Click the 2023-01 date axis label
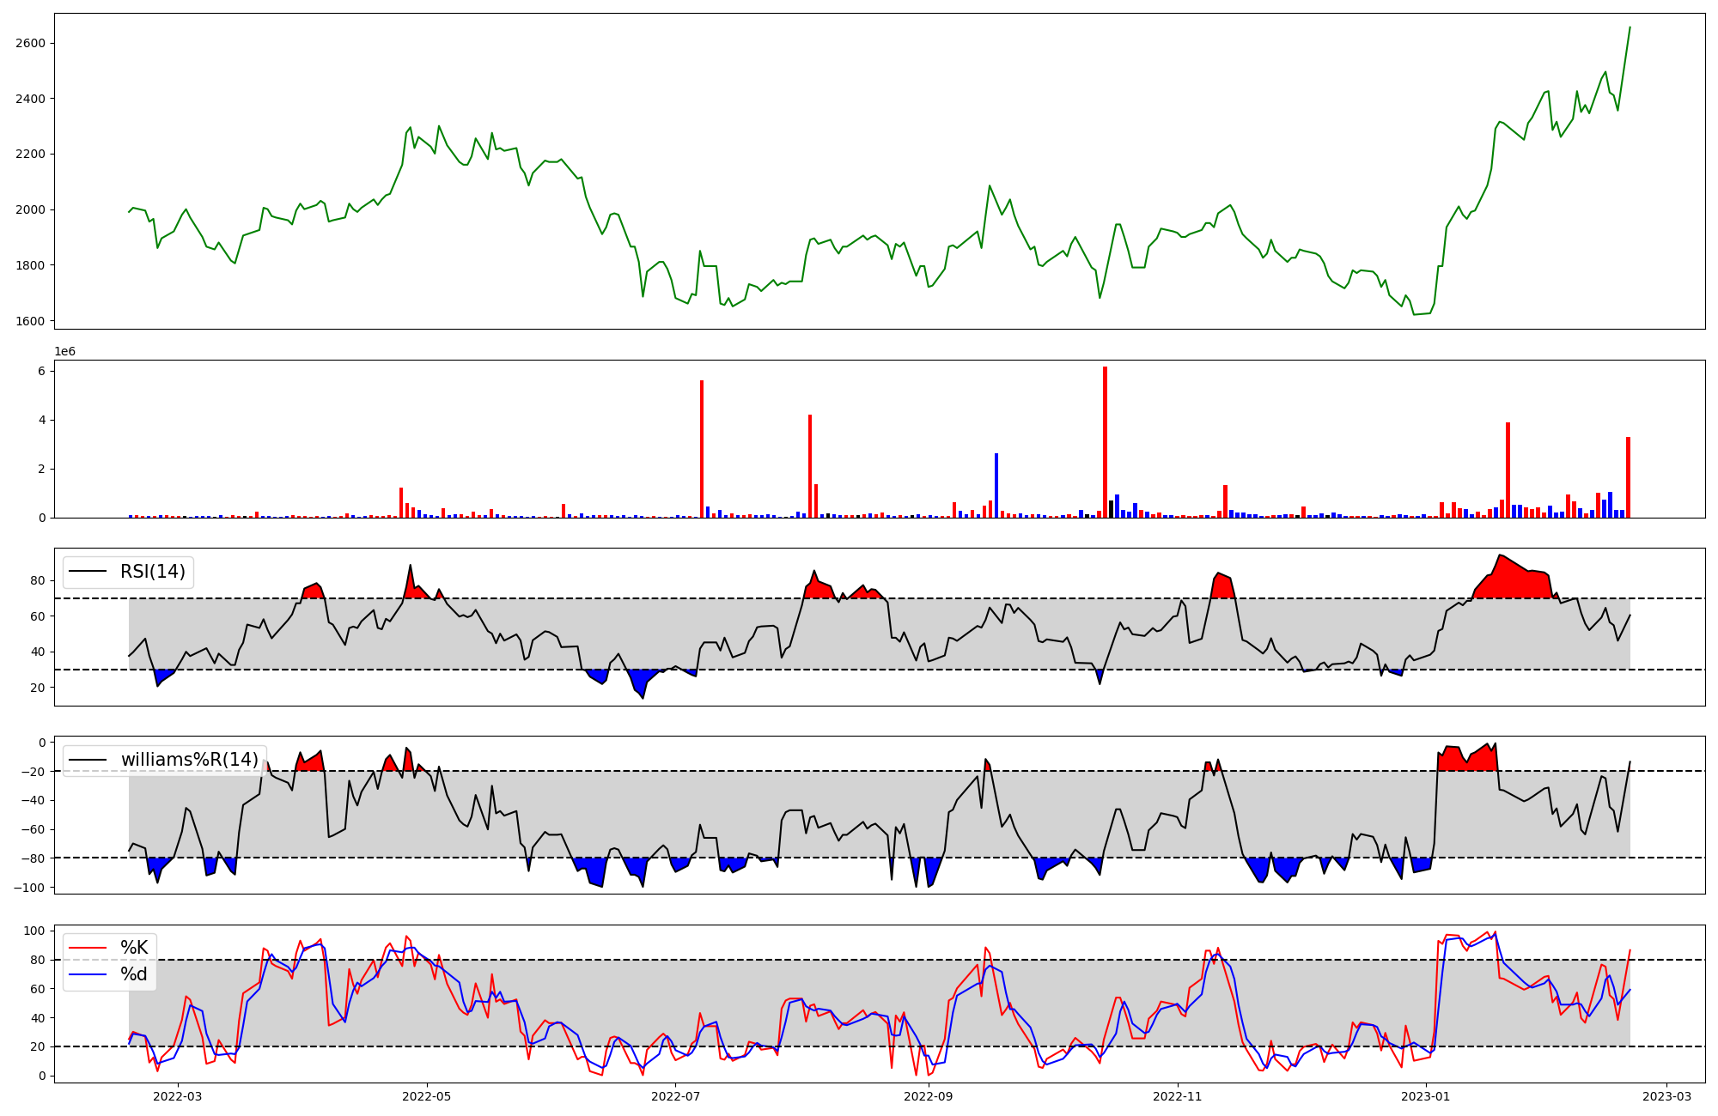The width and height of the screenshot is (1718, 1116). pyautogui.click(x=1427, y=1096)
